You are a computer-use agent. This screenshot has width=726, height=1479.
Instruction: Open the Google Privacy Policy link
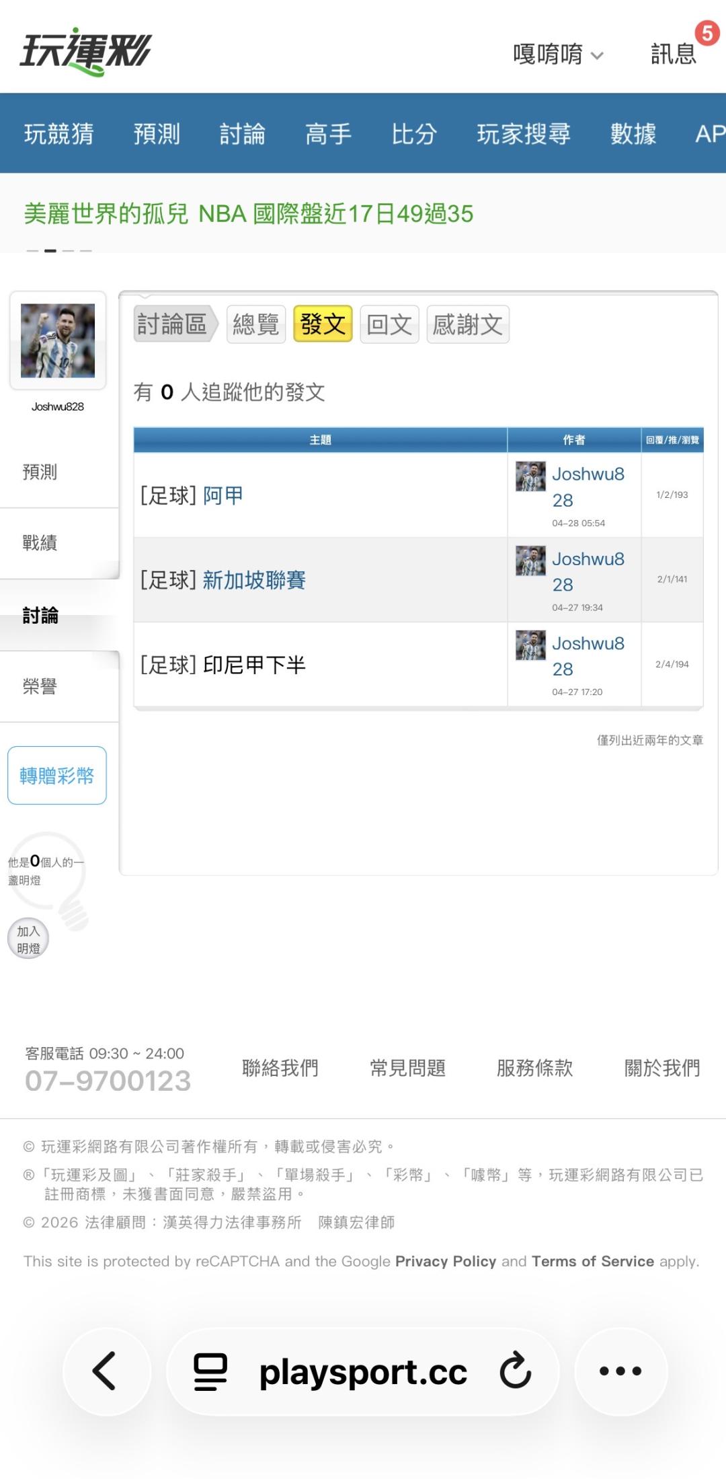[446, 1261]
